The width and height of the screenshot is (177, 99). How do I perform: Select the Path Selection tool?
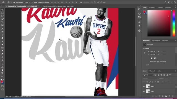[x=2, y=64]
